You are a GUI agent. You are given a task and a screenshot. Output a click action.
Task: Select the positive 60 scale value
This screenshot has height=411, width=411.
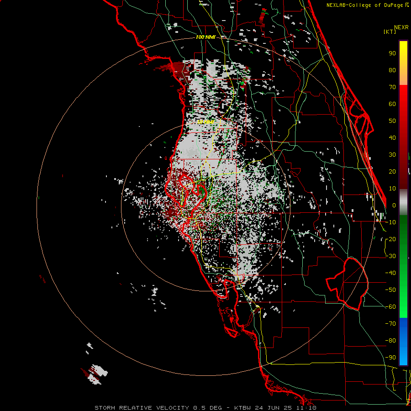click(x=392, y=104)
